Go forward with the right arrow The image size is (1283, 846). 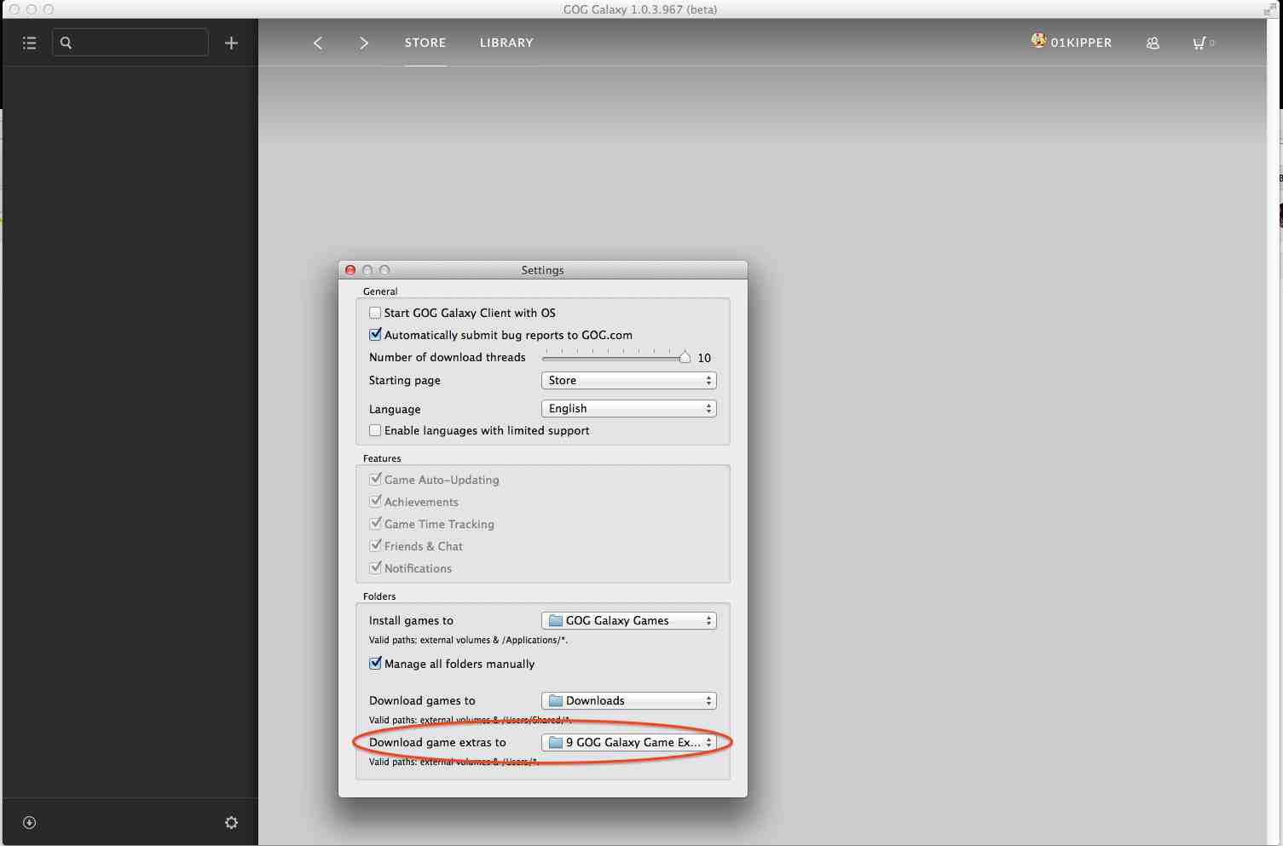(364, 43)
